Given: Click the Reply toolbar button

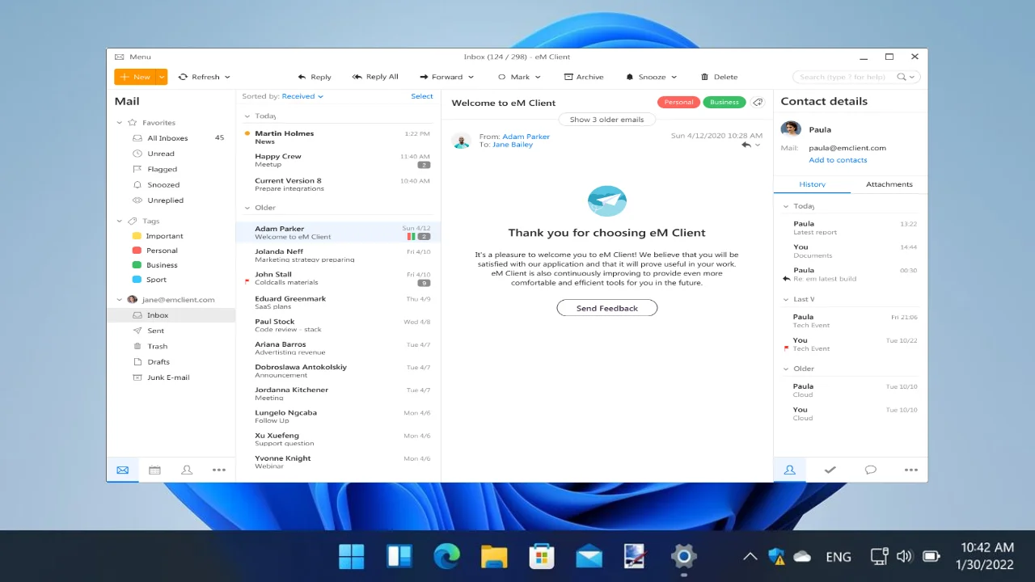Looking at the screenshot, I should (315, 77).
